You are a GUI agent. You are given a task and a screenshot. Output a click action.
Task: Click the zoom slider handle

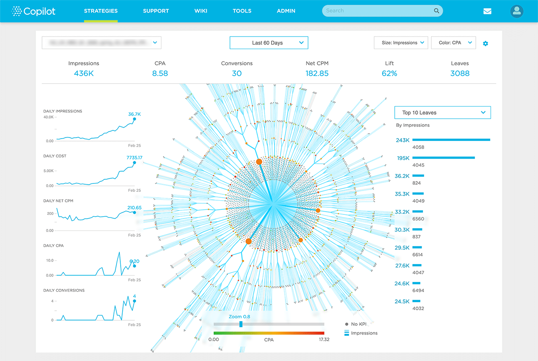point(241,324)
